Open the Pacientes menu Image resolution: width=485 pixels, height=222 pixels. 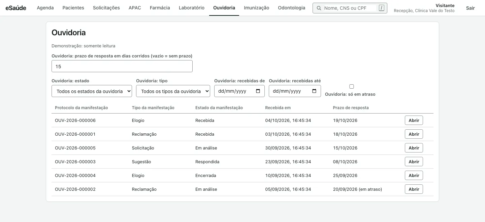point(73,8)
